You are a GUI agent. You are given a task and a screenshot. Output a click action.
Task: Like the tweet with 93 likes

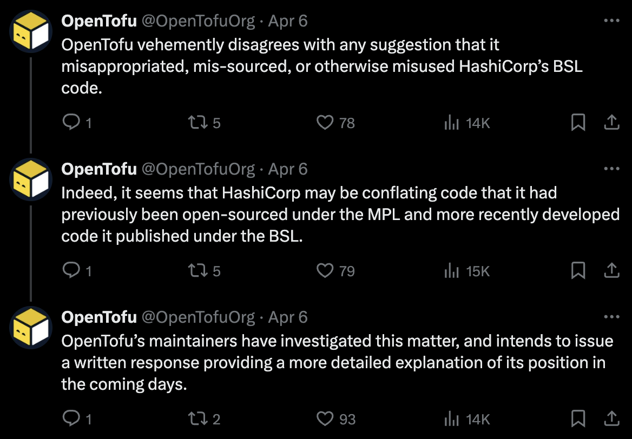coord(325,418)
